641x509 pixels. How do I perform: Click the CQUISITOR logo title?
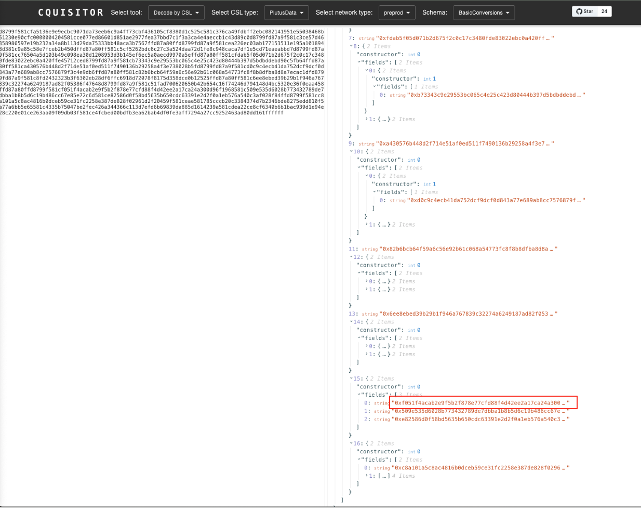click(x=71, y=12)
